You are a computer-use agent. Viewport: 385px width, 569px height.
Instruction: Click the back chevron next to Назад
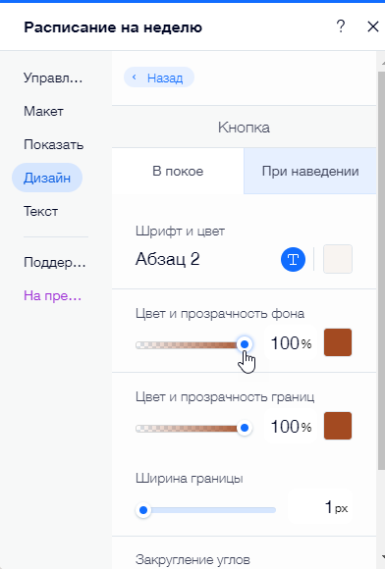tap(134, 78)
